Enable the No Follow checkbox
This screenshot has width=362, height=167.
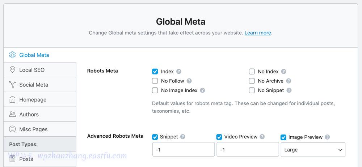(x=155, y=81)
